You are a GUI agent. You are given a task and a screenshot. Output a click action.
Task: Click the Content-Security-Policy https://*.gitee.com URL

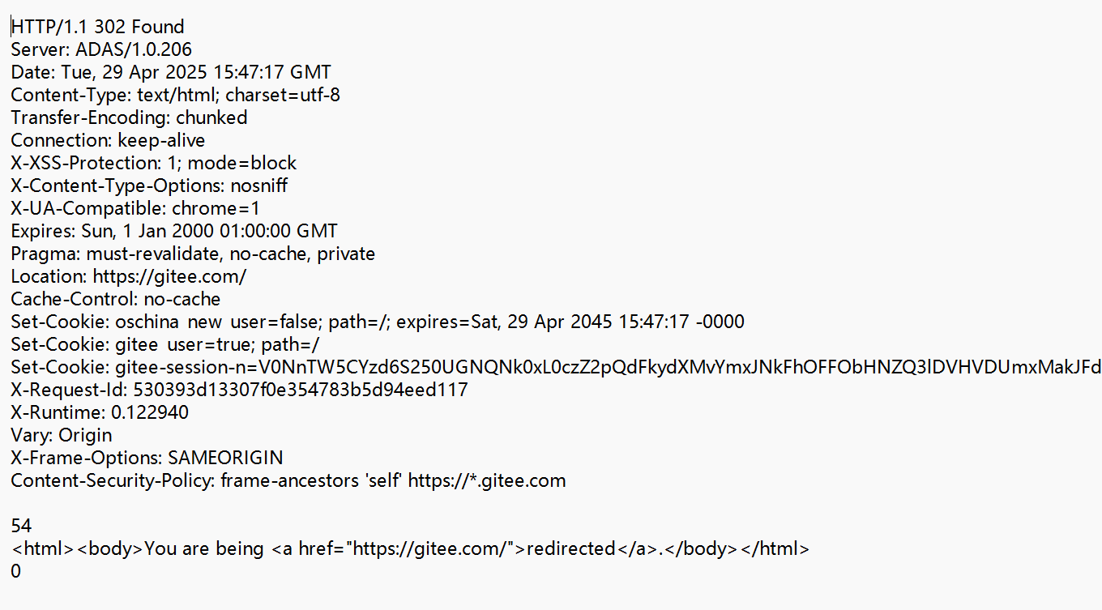point(487,480)
